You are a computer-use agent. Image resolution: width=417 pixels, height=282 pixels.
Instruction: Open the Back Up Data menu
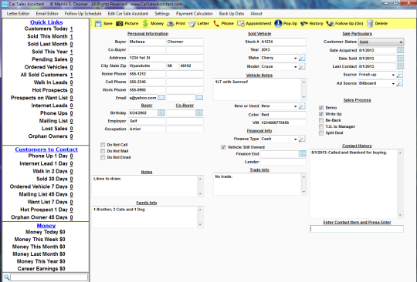(232, 14)
